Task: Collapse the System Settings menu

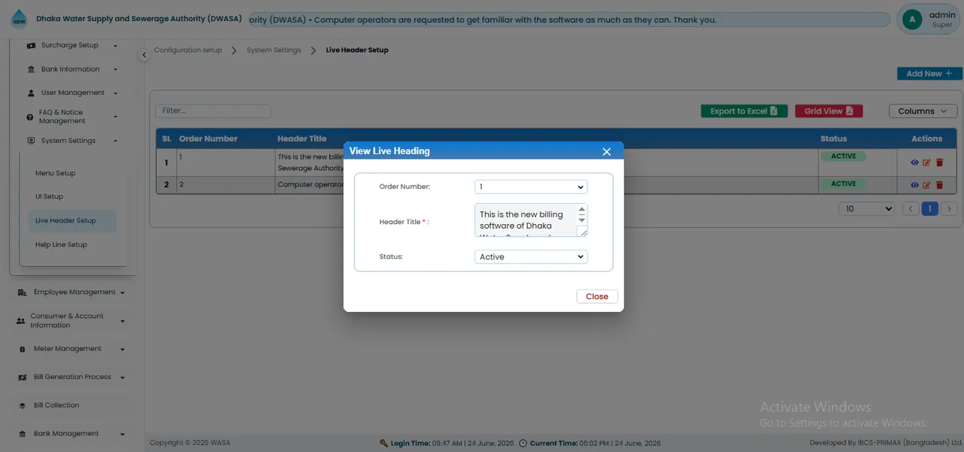Action: (x=72, y=141)
